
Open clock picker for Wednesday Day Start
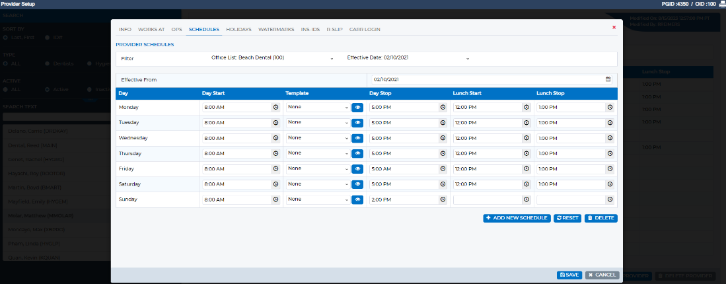point(275,138)
